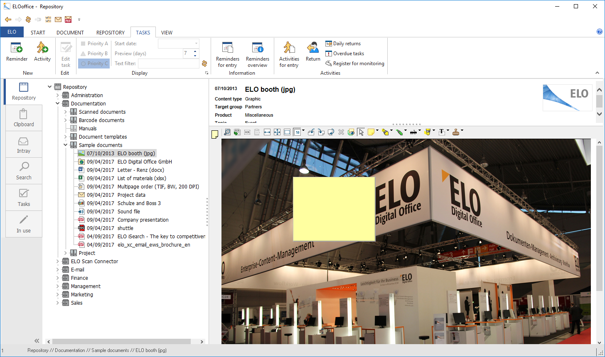Click the Fit to width icon
605x357 pixels.
click(x=267, y=132)
